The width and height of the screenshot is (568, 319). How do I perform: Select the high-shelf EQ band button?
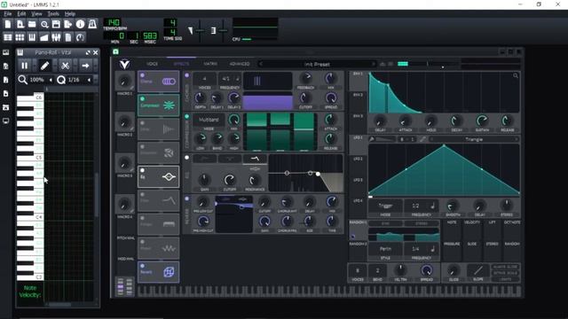click(255, 159)
